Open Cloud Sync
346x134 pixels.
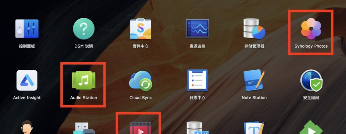point(141,81)
